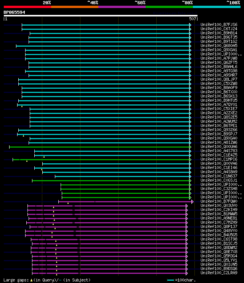Select label UniRef100_A9SHR7
244x283 pixels.
(x=219, y=75)
